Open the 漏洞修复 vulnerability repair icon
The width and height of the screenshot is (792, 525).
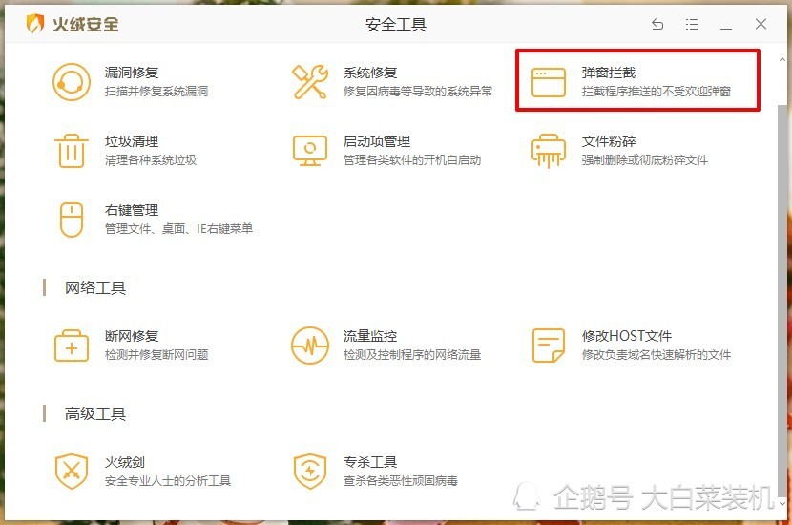(72, 82)
